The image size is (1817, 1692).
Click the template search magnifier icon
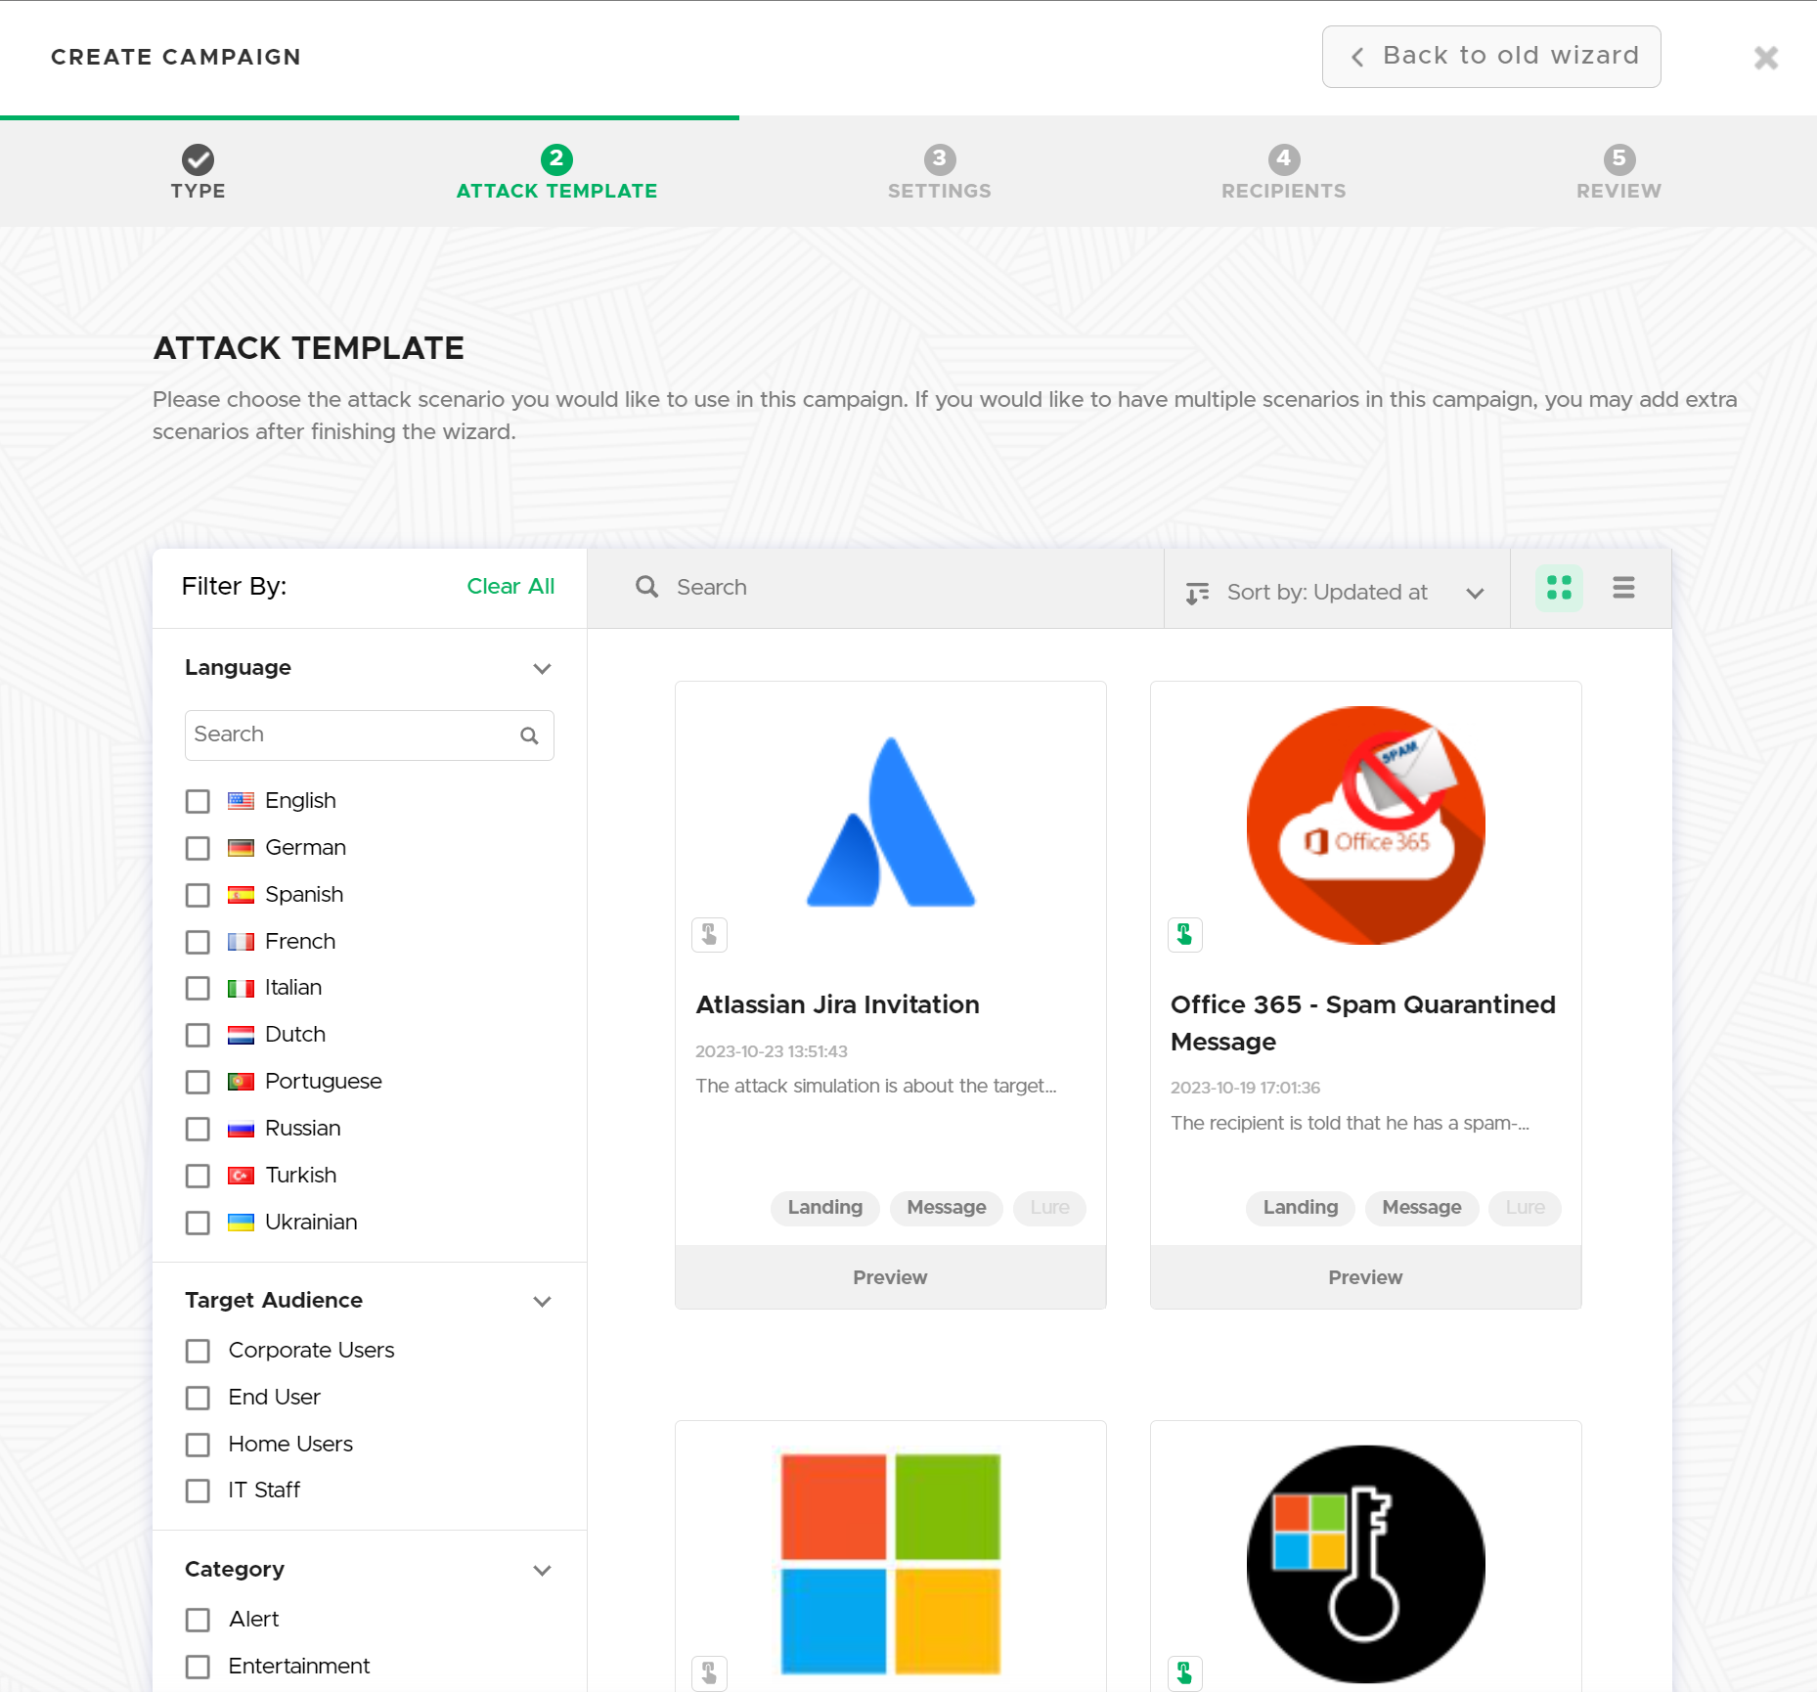pos(646,587)
